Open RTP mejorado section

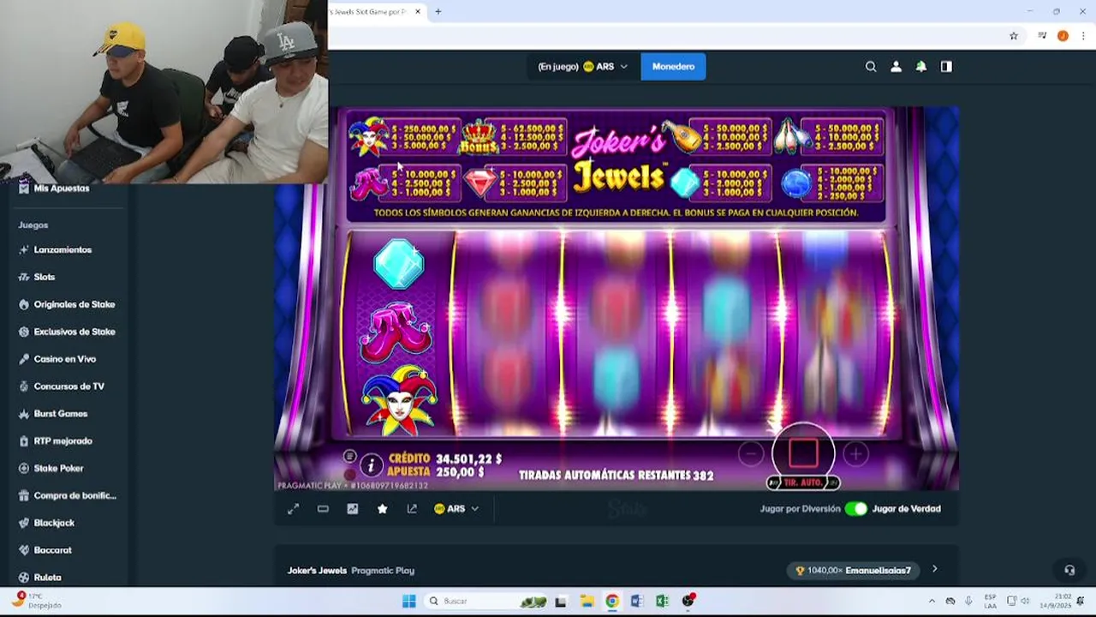[x=63, y=442]
